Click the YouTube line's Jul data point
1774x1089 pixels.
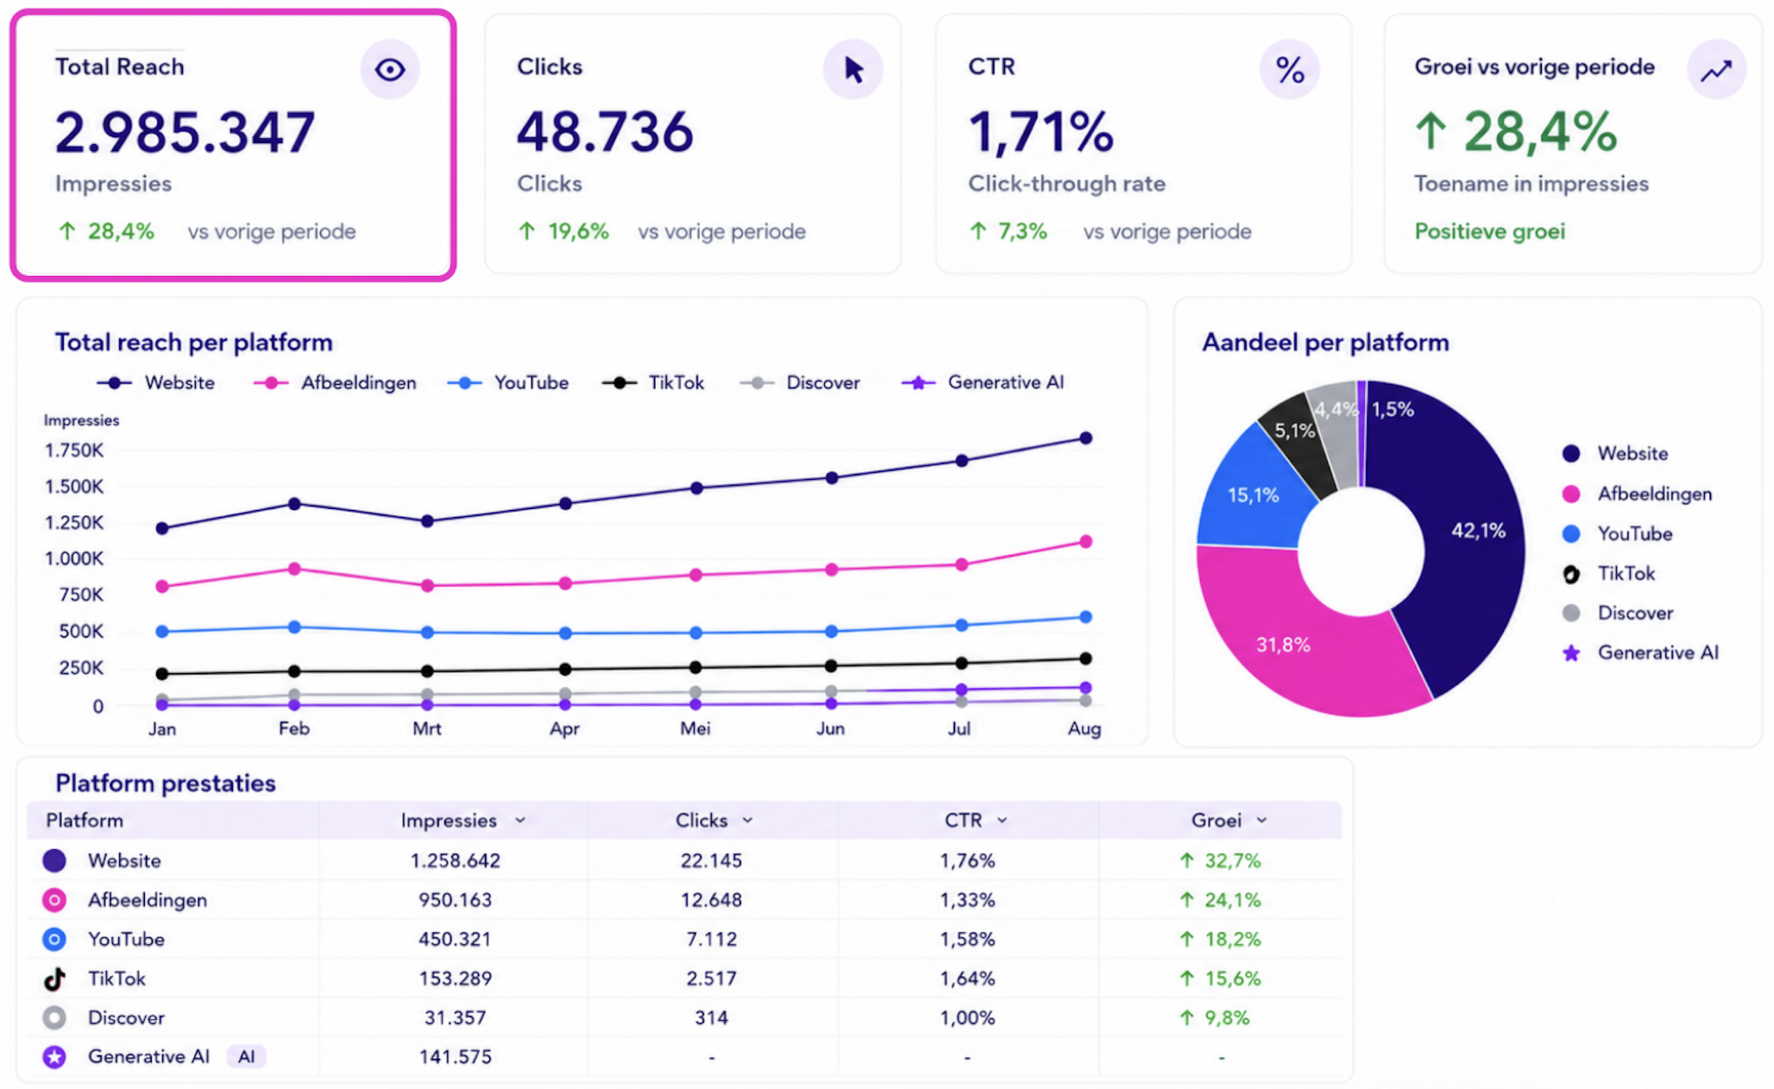tap(961, 625)
